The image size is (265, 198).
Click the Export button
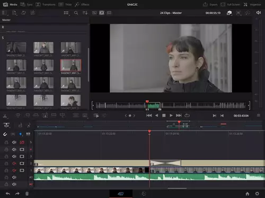coord(210,4)
